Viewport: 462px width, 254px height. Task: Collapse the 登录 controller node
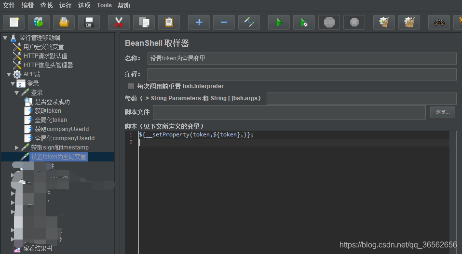13,83
